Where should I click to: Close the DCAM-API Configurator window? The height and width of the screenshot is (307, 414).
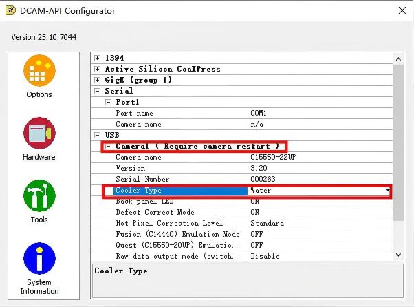tap(402, 10)
